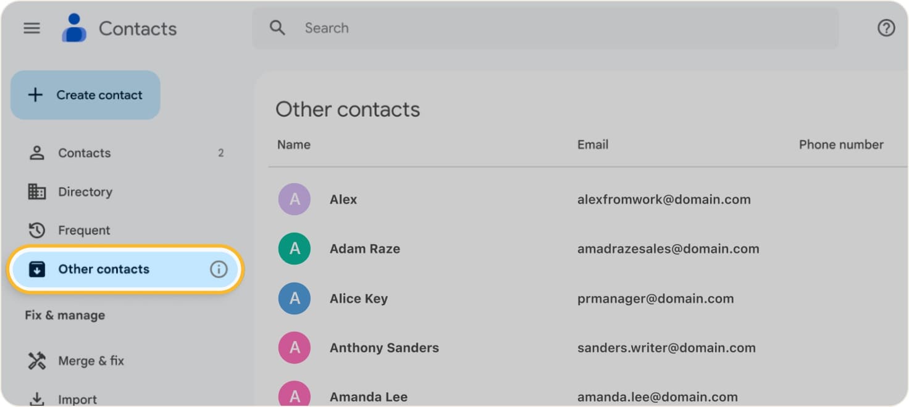
Task: Click the Import download icon
Action: [36, 399]
